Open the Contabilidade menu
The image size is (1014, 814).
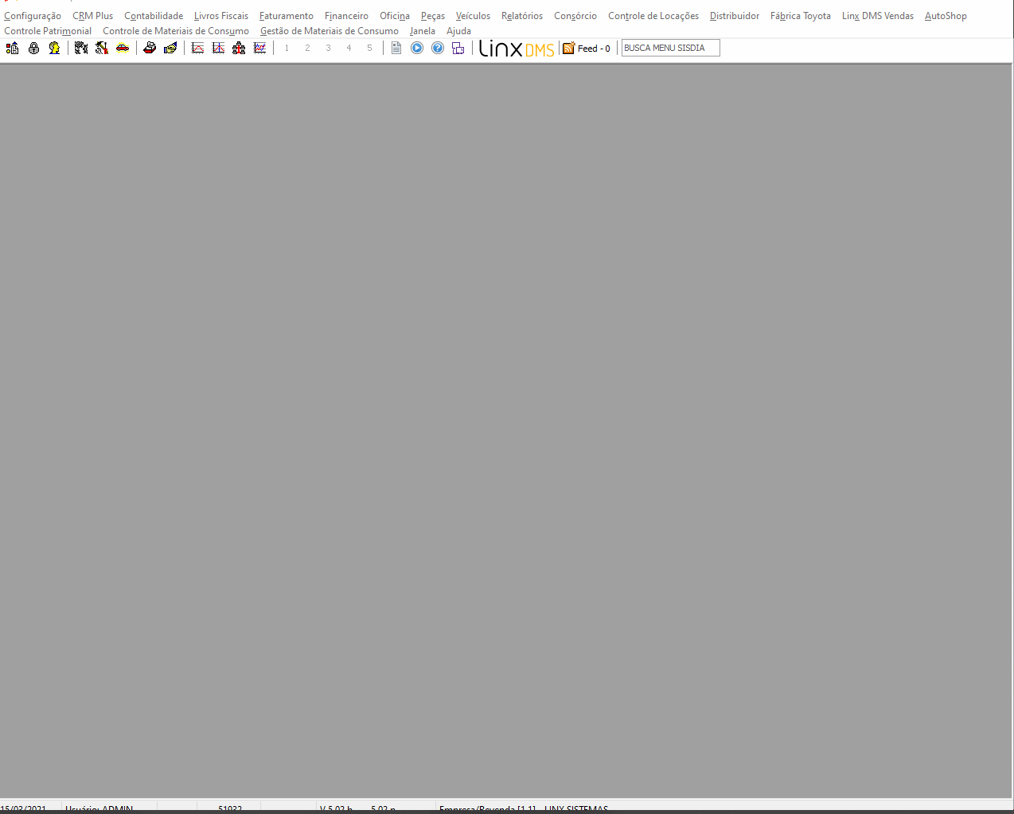(x=154, y=16)
